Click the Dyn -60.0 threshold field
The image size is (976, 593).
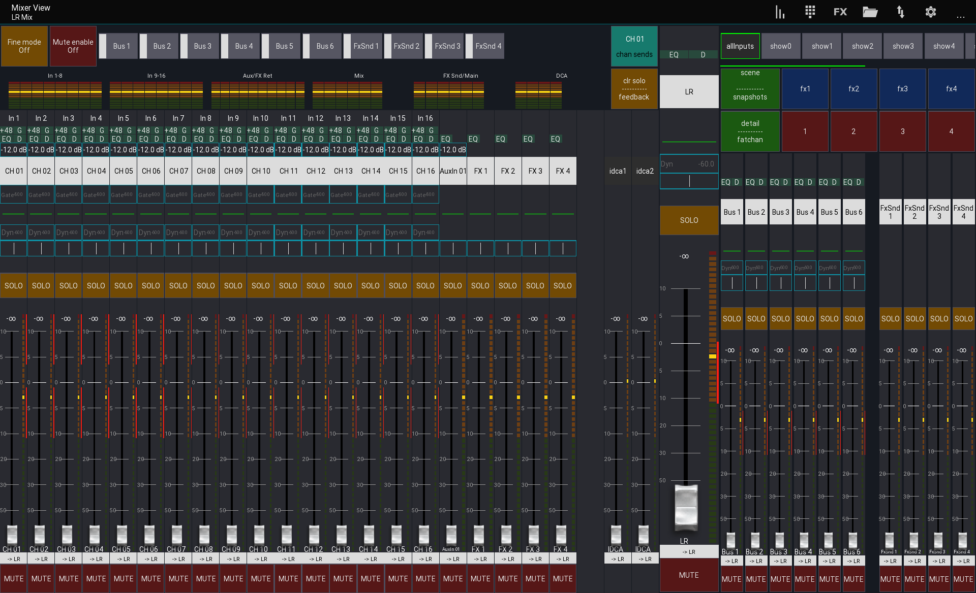click(689, 163)
